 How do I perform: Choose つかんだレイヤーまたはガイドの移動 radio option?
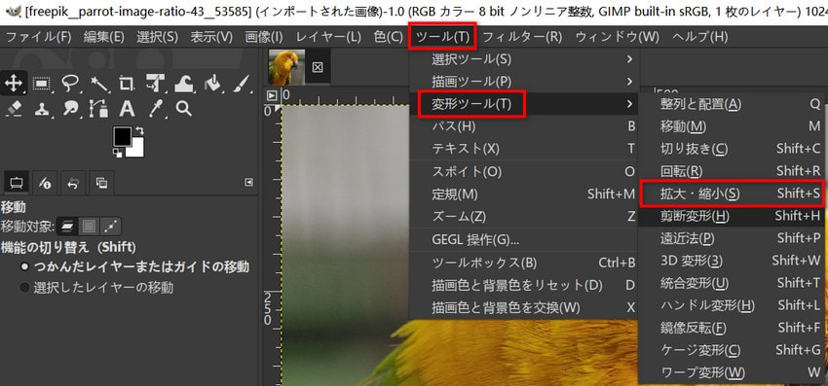[135, 266]
